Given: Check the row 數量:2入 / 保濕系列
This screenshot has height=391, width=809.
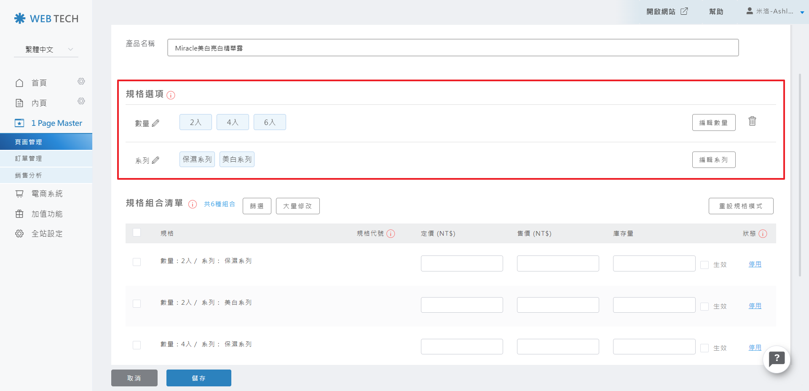Looking at the screenshot, I should tap(137, 262).
